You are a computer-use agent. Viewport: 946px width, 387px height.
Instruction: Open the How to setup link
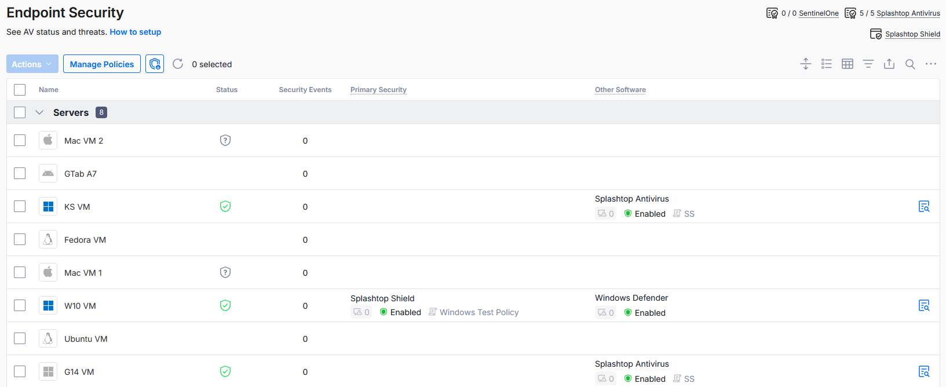pyautogui.click(x=136, y=32)
